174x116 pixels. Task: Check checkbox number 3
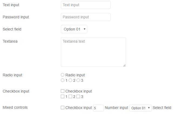click(x=78, y=97)
